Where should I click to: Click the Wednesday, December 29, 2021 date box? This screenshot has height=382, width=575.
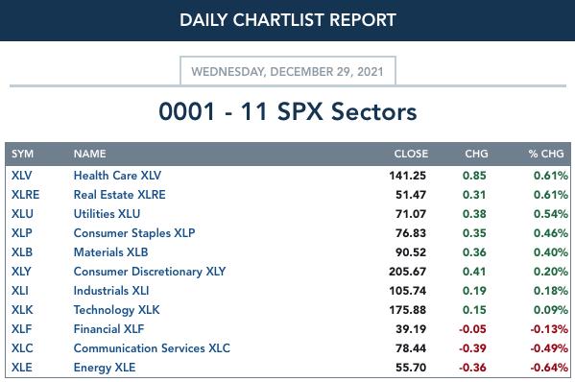288,71
